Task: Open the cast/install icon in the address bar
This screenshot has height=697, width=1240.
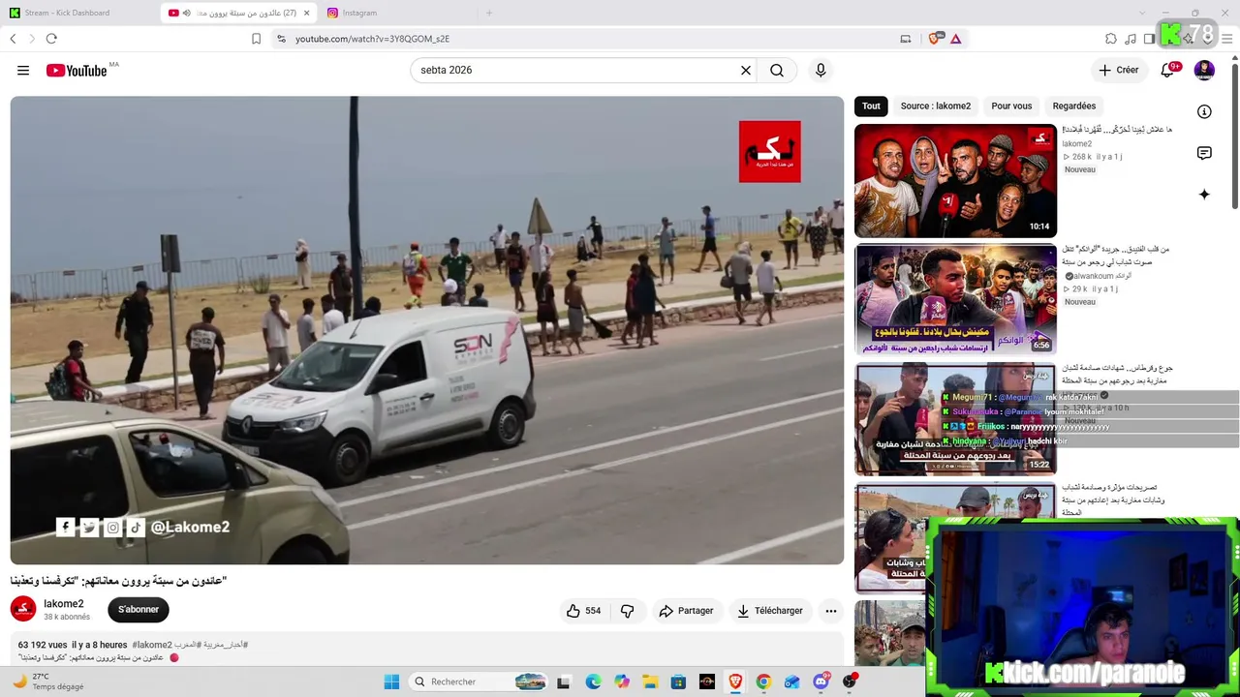Action: 906,39
